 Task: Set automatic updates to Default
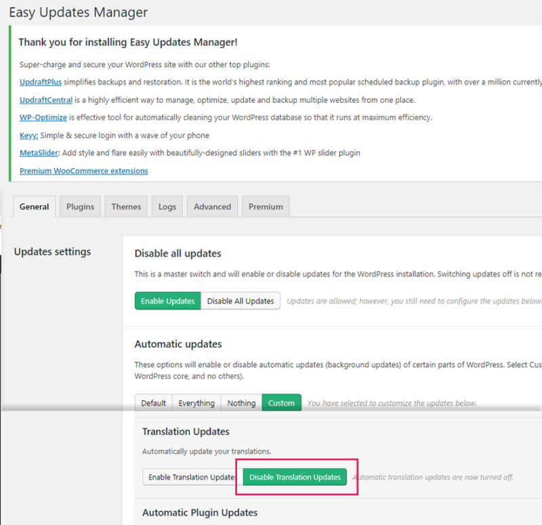coord(153,403)
